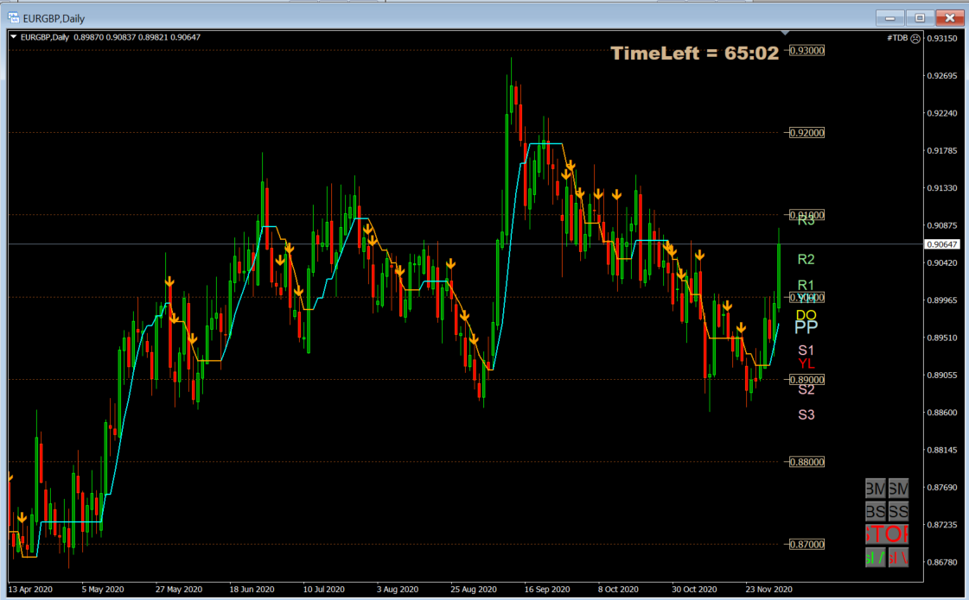Click the 0.93000 price level box
969x600 pixels.
[x=807, y=51]
